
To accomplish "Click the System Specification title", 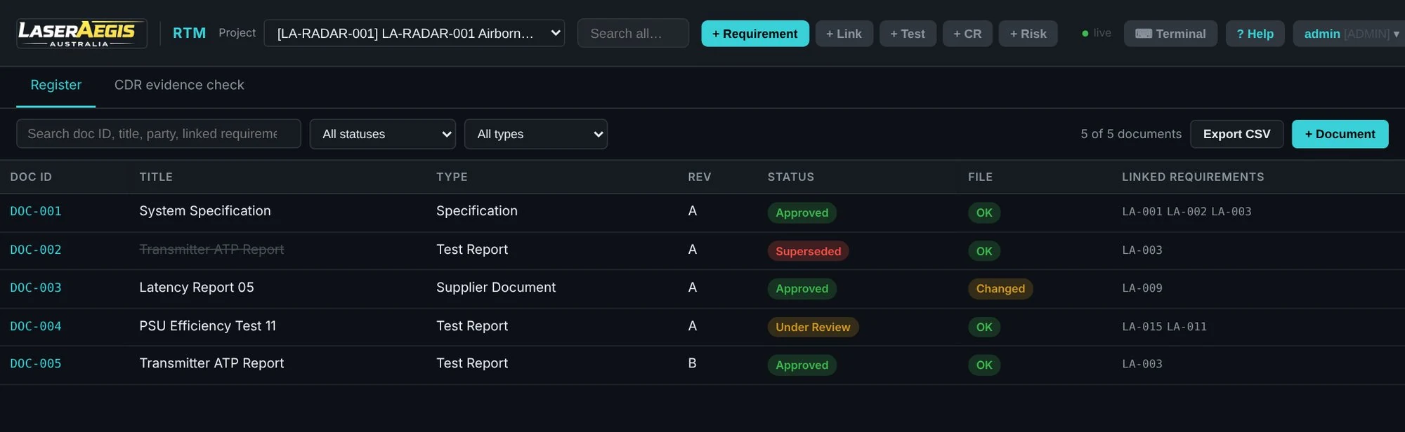I will coord(205,211).
